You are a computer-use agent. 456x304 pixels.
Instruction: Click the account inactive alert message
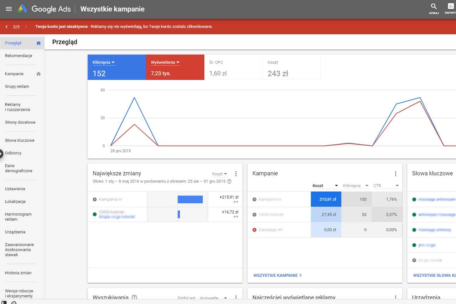tap(124, 27)
